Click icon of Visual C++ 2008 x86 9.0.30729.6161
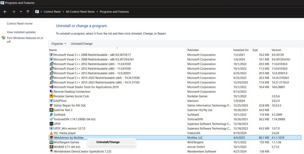The image size is (304, 154). [x=51, y=59]
